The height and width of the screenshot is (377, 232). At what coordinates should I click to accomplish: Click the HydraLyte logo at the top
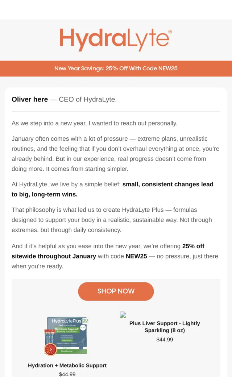click(x=116, y=40)
